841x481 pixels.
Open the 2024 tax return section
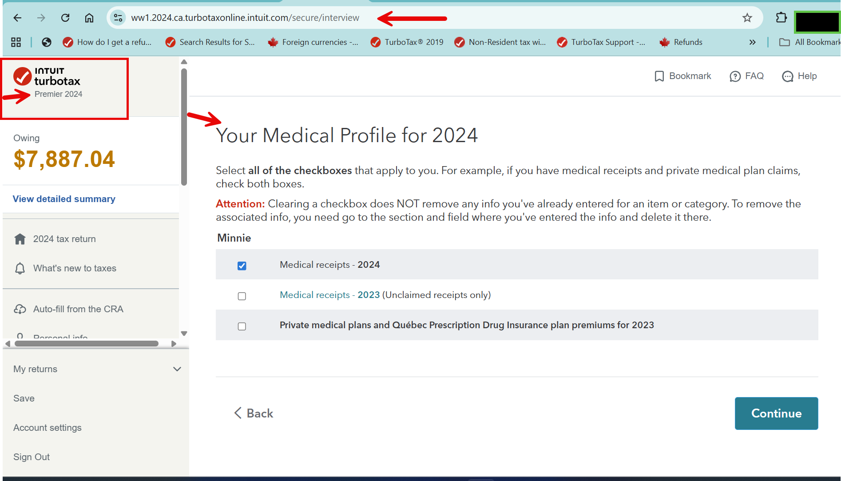click(64, 239)
